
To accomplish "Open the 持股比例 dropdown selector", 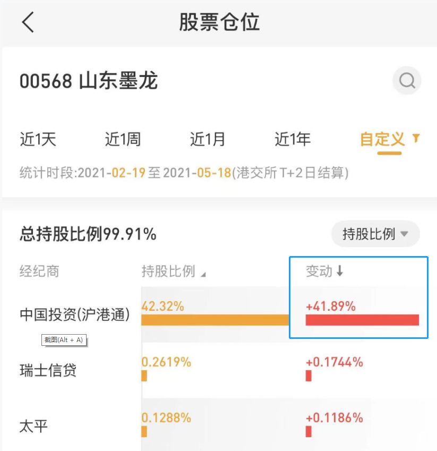I will click(375, 234).
